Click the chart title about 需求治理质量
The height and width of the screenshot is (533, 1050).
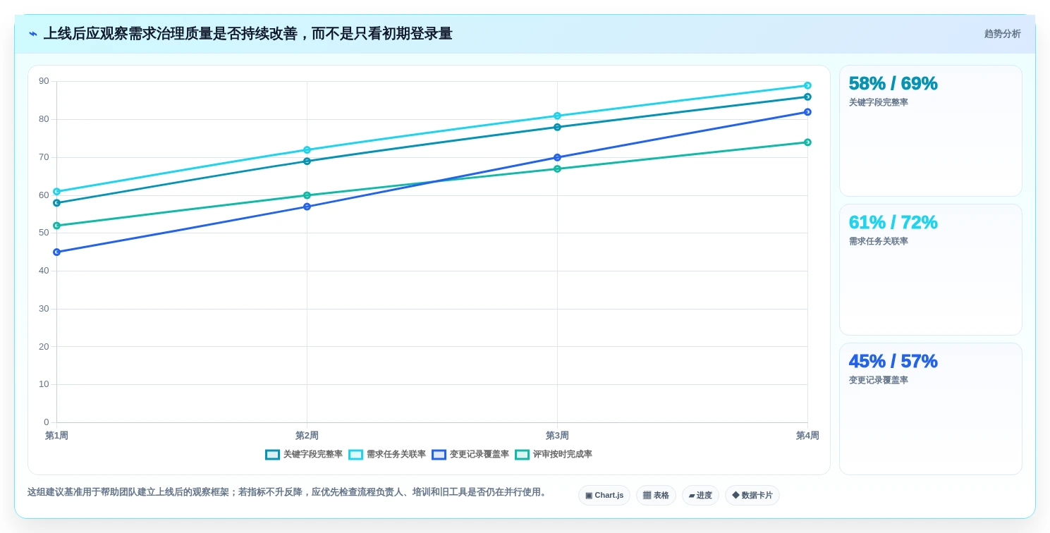pos(248,34)
